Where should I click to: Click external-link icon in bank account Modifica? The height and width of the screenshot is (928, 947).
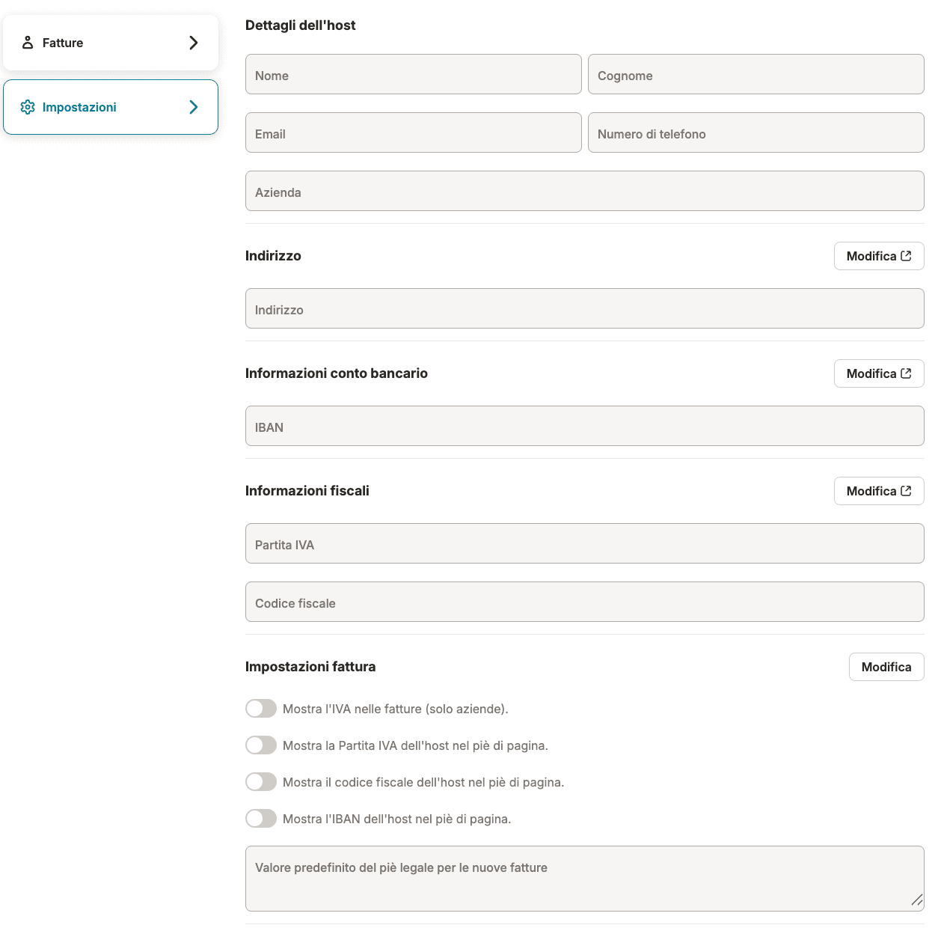(x=906, y=373)
